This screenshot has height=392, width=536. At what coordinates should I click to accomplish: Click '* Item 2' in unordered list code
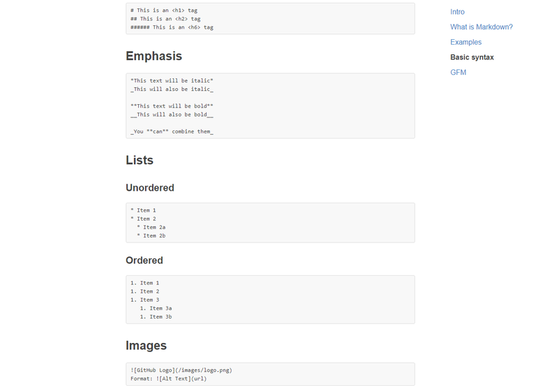tap(143, 219)
